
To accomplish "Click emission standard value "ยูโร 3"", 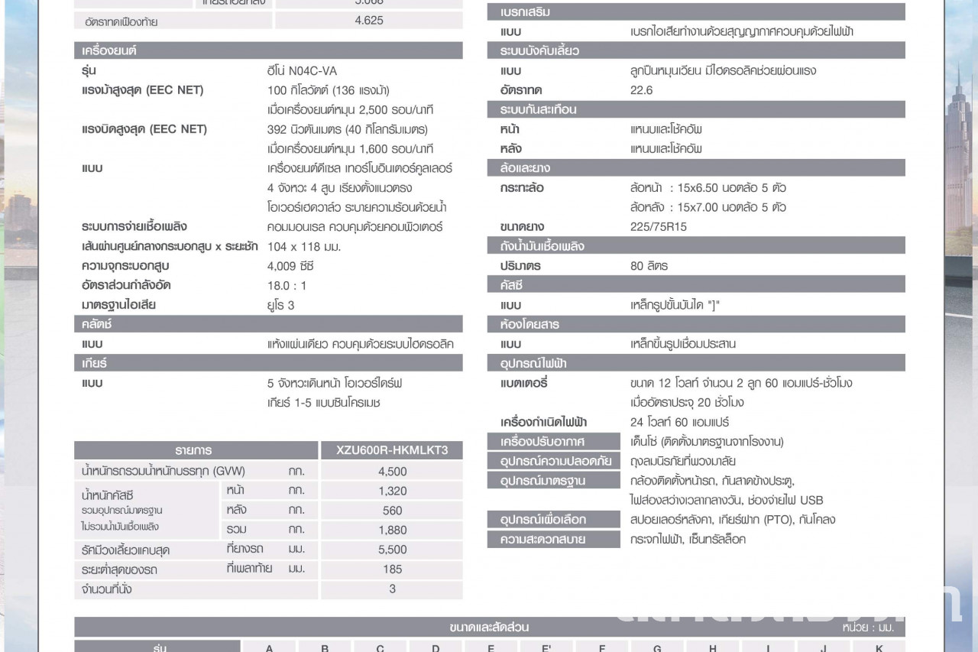I will (x=280, y=305).
